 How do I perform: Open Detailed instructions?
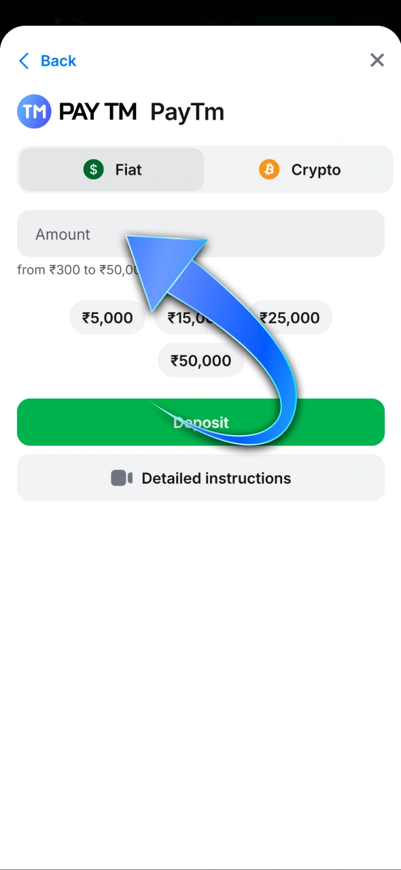(x=201, y=478)
